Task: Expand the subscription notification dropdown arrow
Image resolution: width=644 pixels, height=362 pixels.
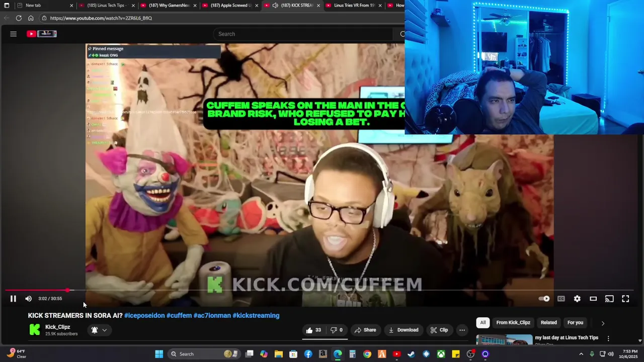Action: tap(104, 330)
